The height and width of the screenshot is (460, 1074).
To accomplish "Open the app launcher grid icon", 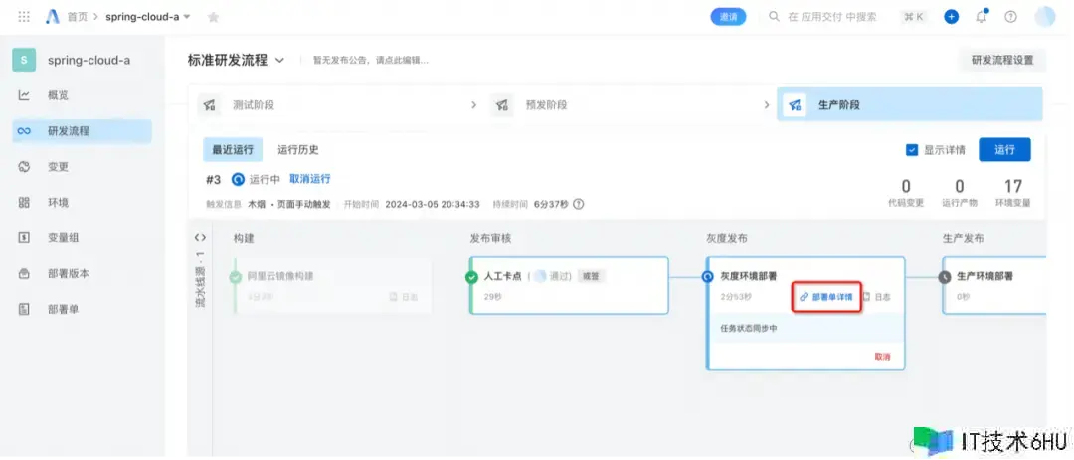I will 24,17.
